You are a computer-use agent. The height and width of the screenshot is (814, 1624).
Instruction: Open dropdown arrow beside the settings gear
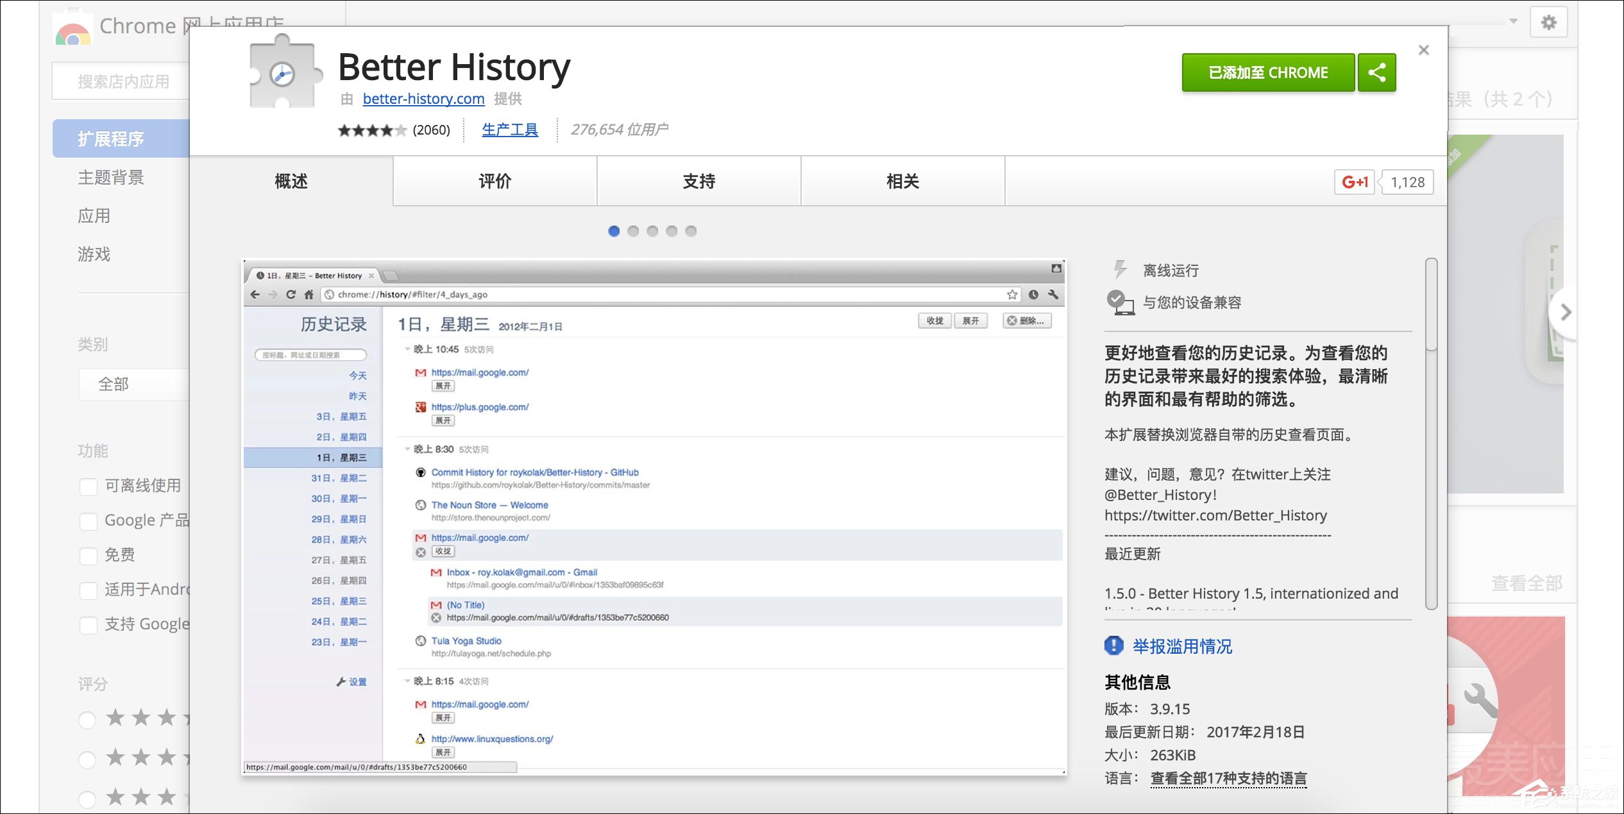[1514, 22]
